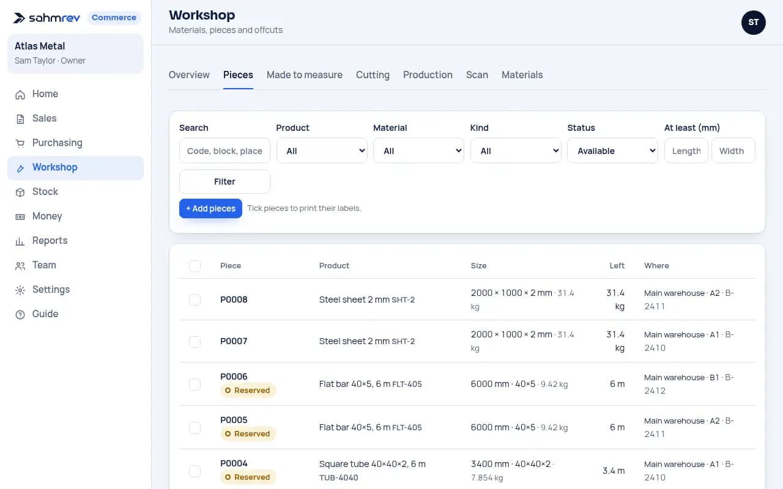Open the Purchasing sidebar menu item
The width and height of the screenshot is (783, 489).
point(76,143)
